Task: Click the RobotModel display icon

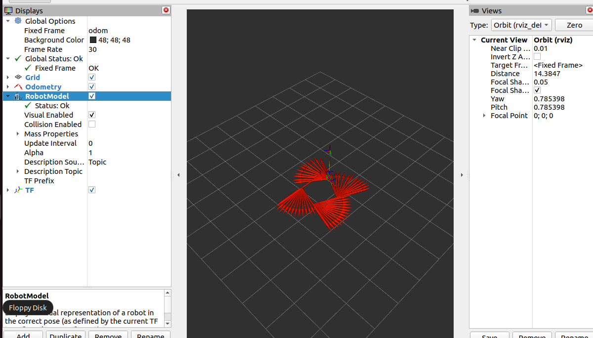Action: [18, 96]
